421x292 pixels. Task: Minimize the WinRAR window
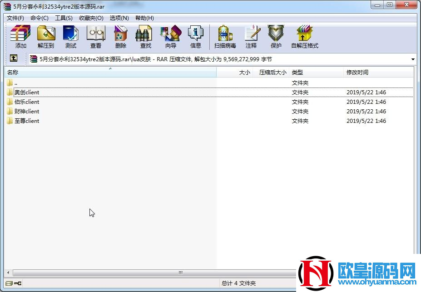tap(377, 5)
